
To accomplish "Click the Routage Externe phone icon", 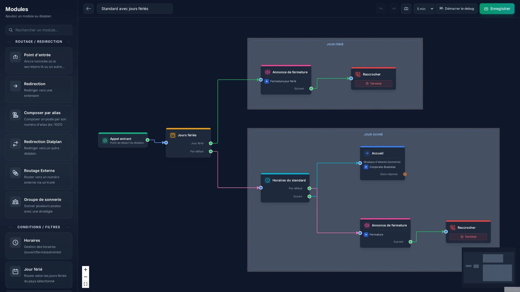I will pos(15,173).
